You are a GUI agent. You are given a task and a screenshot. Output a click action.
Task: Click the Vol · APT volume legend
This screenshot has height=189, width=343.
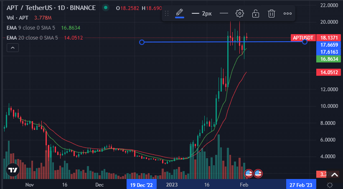coord(18,17)
